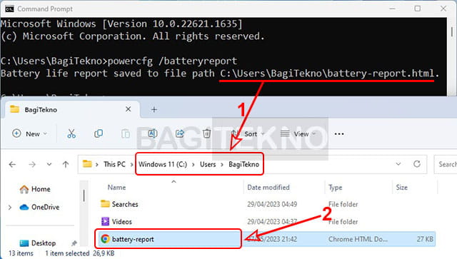Click the Paste clipboard icon in the toolbar

point(126,133)
